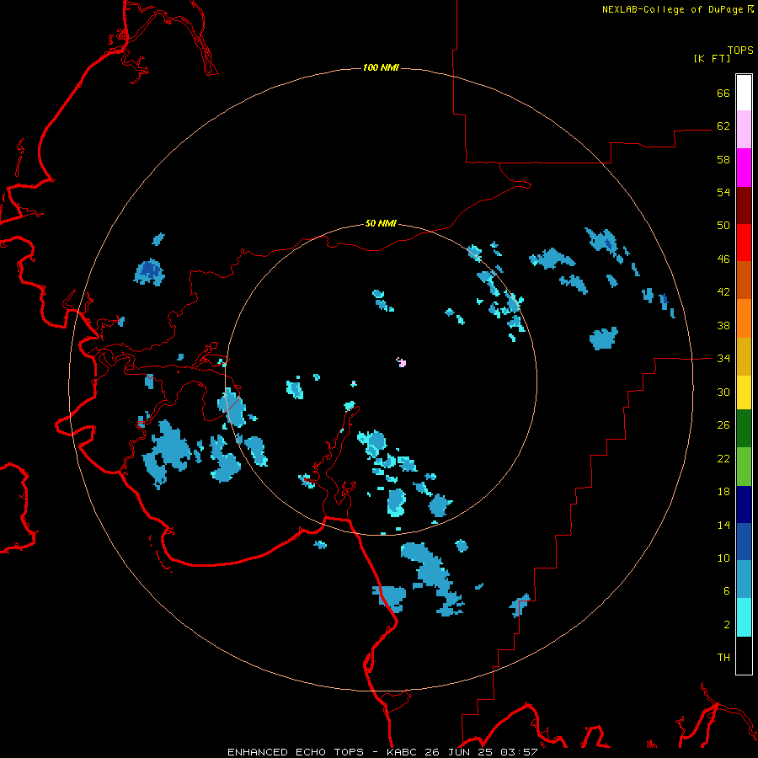Viewport: 758px width, 758px height.
Task: Click the 6 legend value
Action: 727,591
